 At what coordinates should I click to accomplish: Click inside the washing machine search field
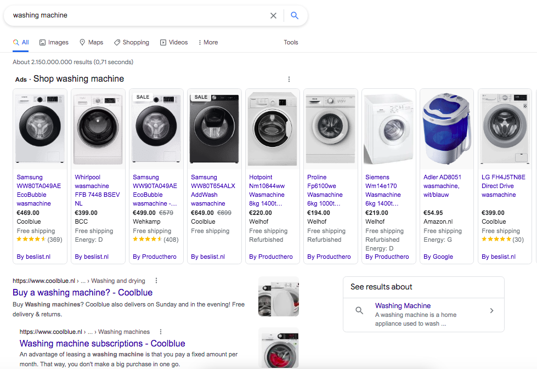(137, 15)
